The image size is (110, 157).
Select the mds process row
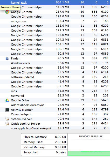(55, 91)
